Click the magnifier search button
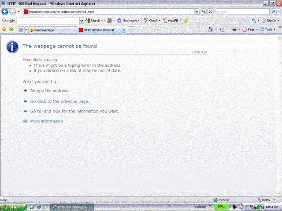 [x=273, y=12]
